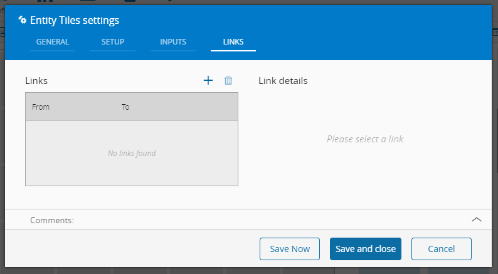Click the To column header

point(125,107)
